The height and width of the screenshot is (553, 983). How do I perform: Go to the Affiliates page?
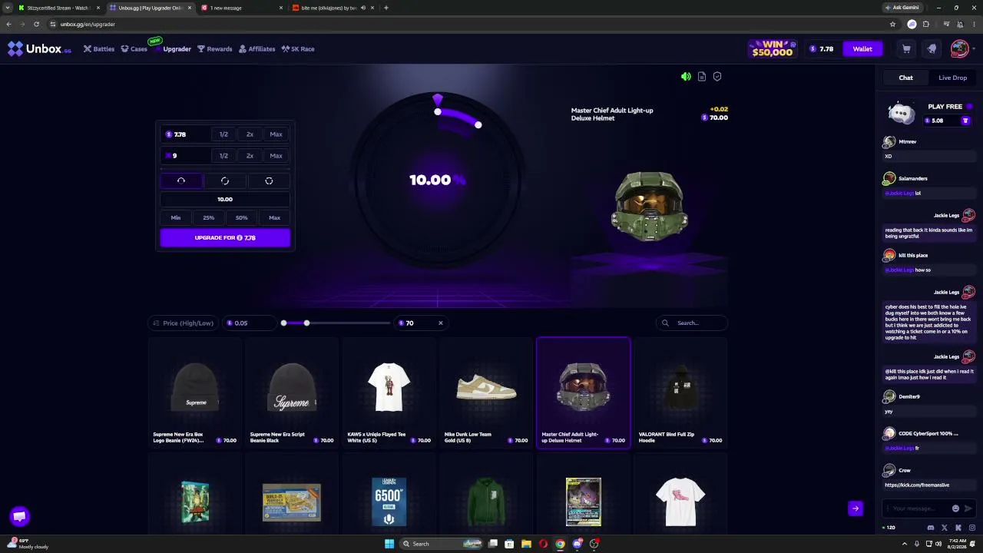pyautogui.click(x=257, y=49)
